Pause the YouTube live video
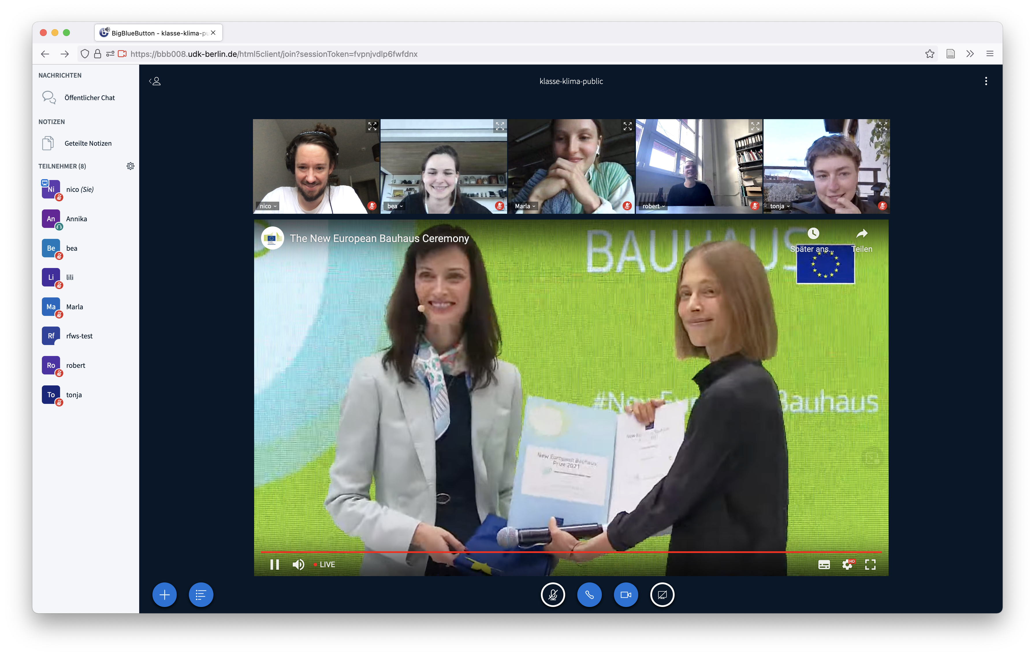Image resolution: width=1035 pixels, height=656 pixels. pos(274,564)
